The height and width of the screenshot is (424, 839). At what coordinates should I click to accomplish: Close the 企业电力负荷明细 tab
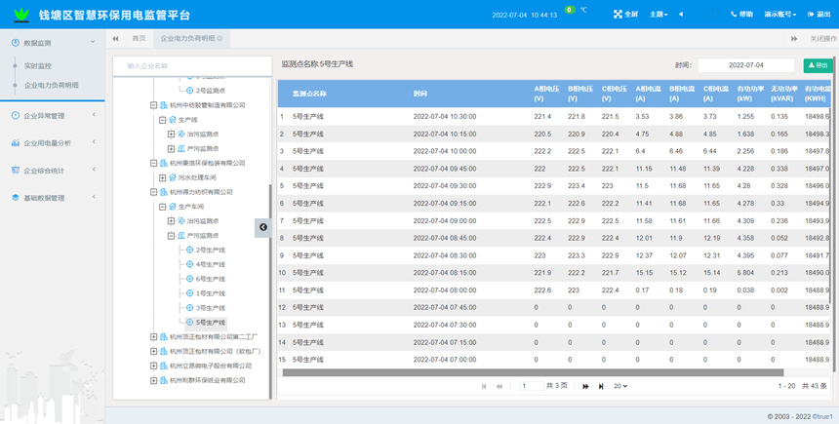220,39
